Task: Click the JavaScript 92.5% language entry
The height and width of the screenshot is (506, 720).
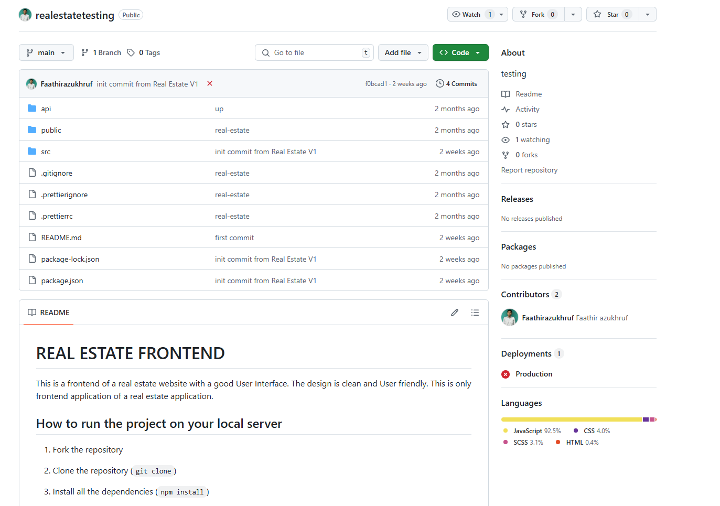Action: click(532, 431)
